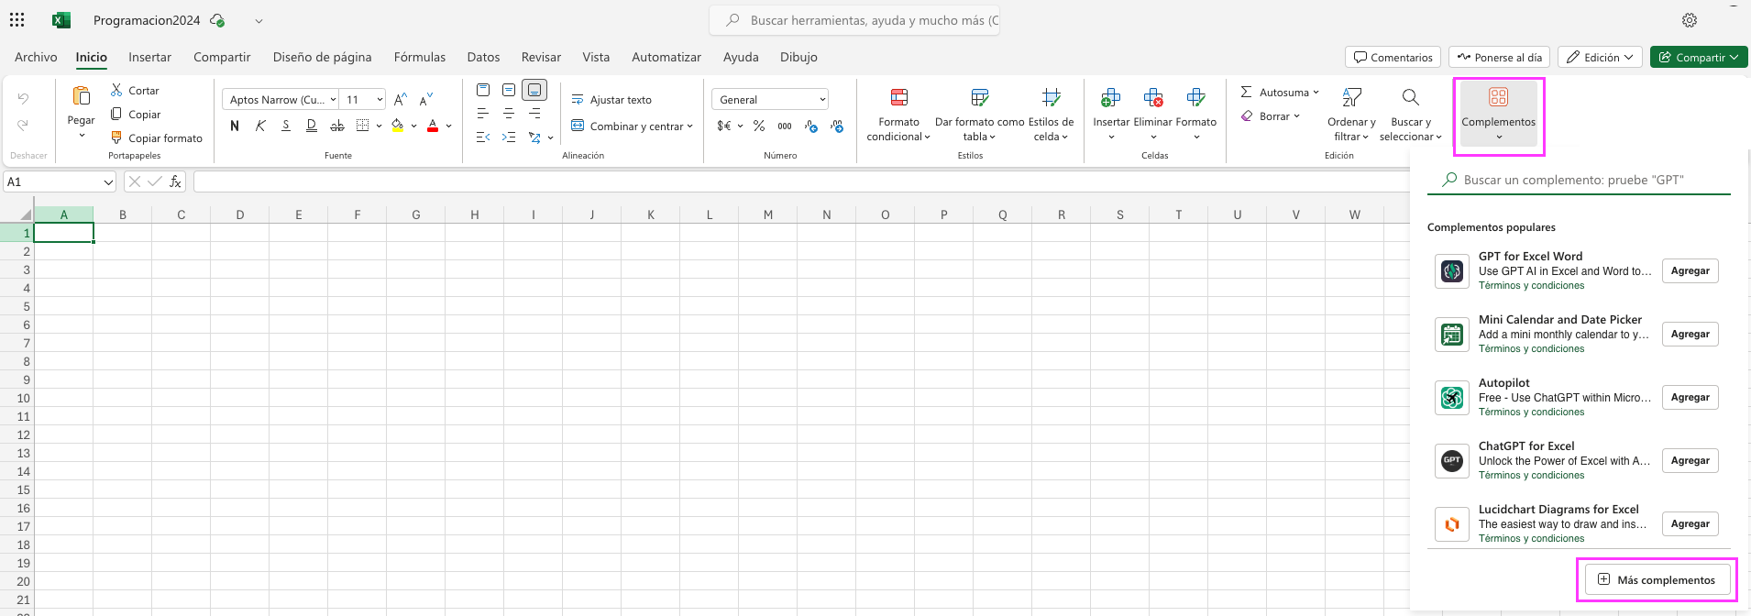Viewport: 1751px width, 616px height.
Task: Toggle underline (S) formatting
Action: [x=286, y=126]
